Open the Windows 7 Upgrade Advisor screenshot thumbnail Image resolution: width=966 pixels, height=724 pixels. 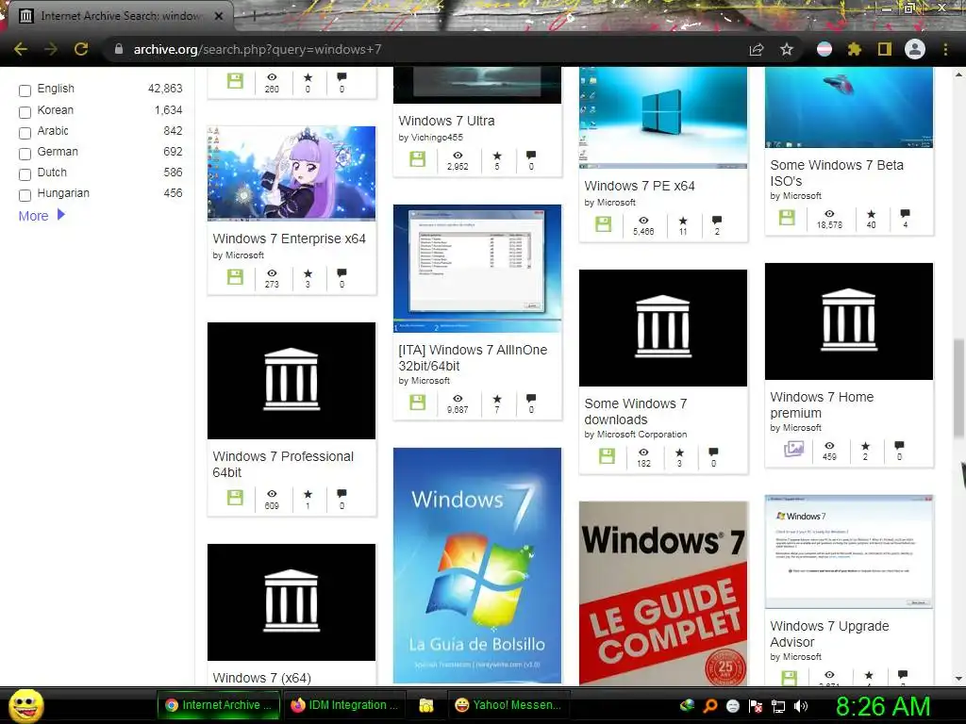pyautogui.click(x=849, y=551)
